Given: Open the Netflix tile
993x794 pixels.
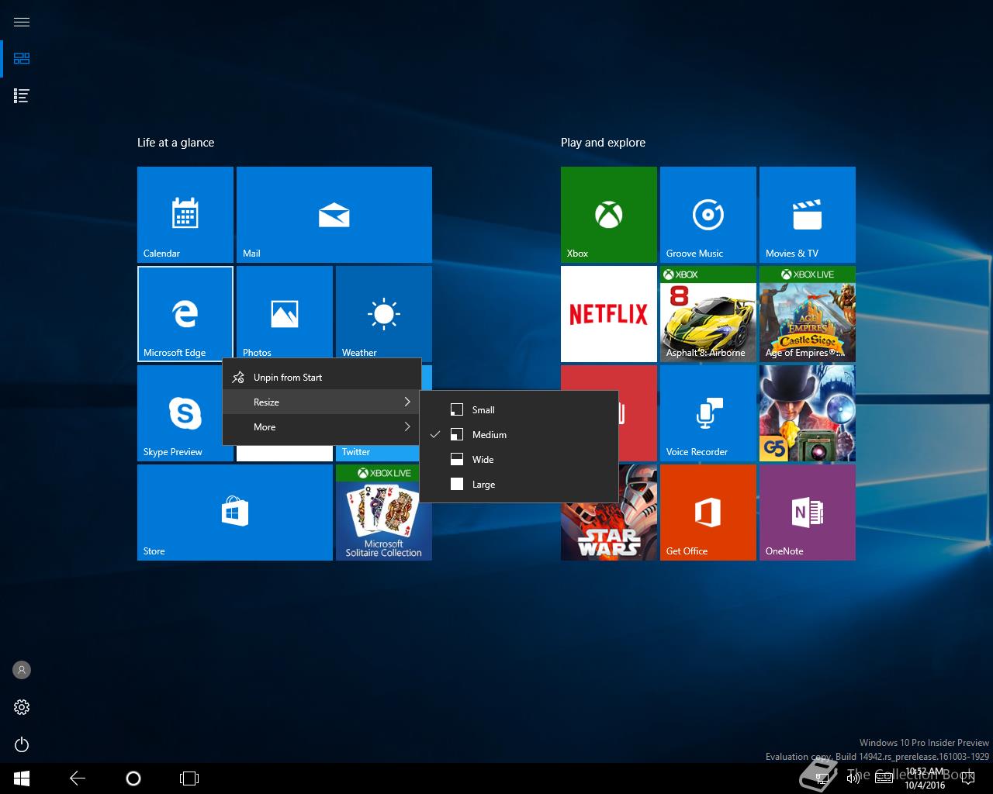Looking at the screenshot, I should point(608,314).
